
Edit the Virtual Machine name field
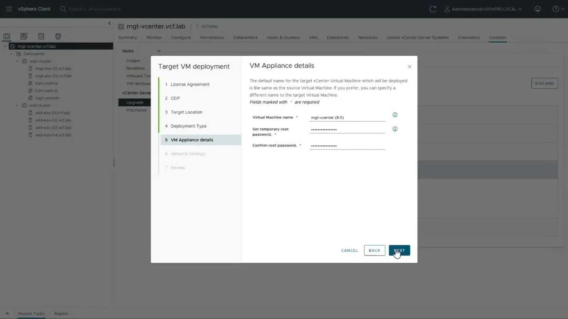pyautogui.click(x=347, y=118)
